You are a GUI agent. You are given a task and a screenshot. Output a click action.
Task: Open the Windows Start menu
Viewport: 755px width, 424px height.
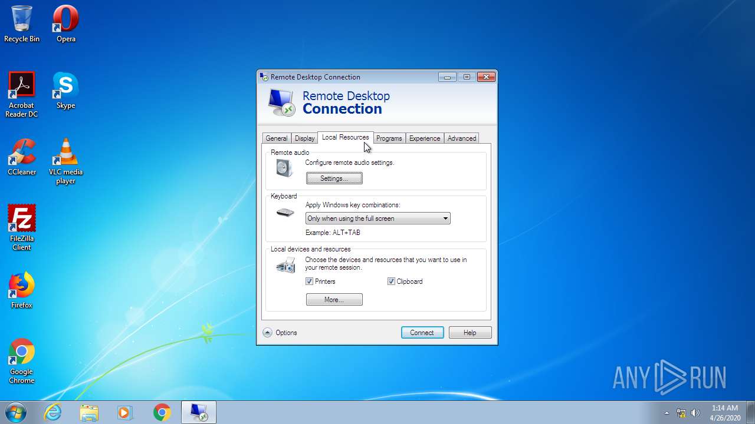[x=16, y=412]
